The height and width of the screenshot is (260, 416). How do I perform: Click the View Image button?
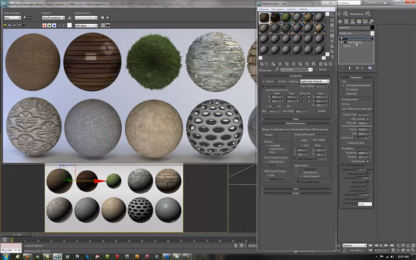pos(319,140)
